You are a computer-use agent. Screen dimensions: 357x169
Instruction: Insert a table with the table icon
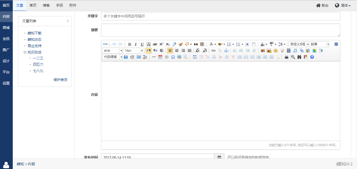(x=195, y=57)
